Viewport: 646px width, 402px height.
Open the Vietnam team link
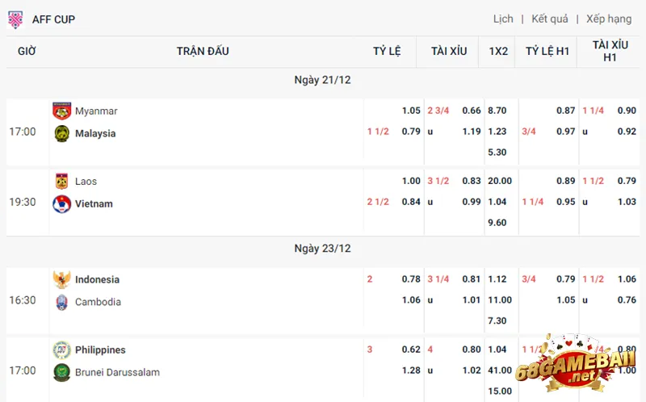[94, 203]
